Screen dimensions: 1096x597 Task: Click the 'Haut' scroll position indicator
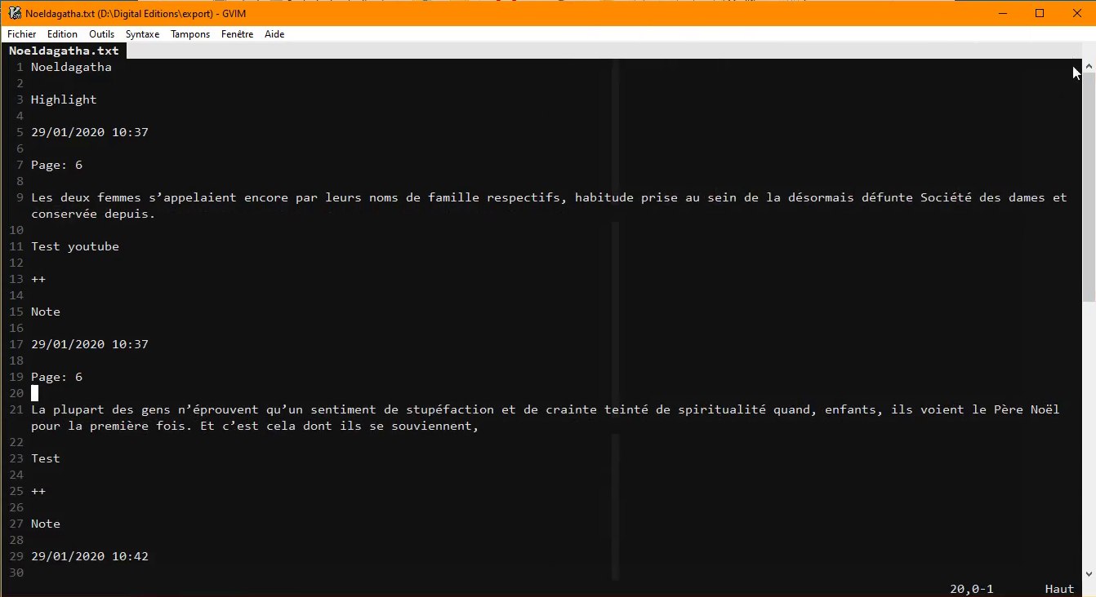click(x=1059, y=589)
